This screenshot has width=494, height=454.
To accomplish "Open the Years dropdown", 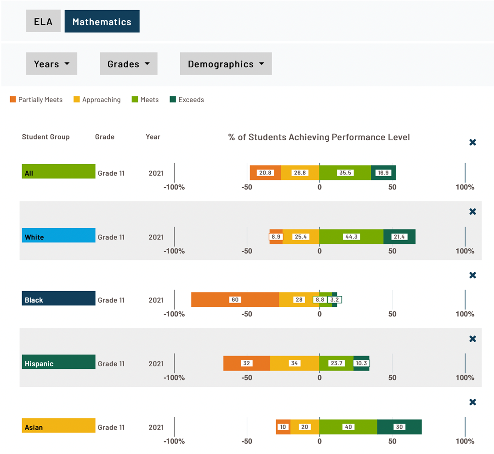I will (51, 64).
